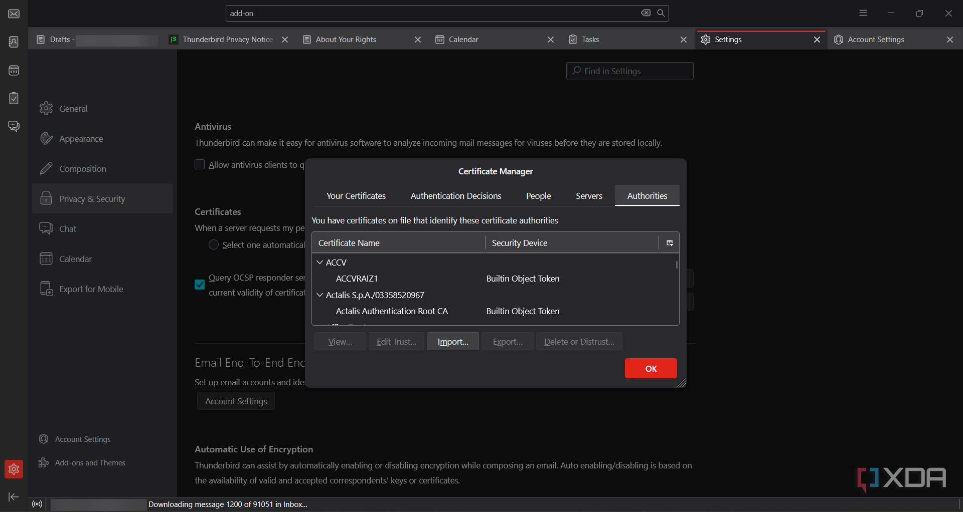The width and height of the screenshot is (963, 512).
Task: Open the Tasks space icon in sidebar
Action: coord(14,98)
